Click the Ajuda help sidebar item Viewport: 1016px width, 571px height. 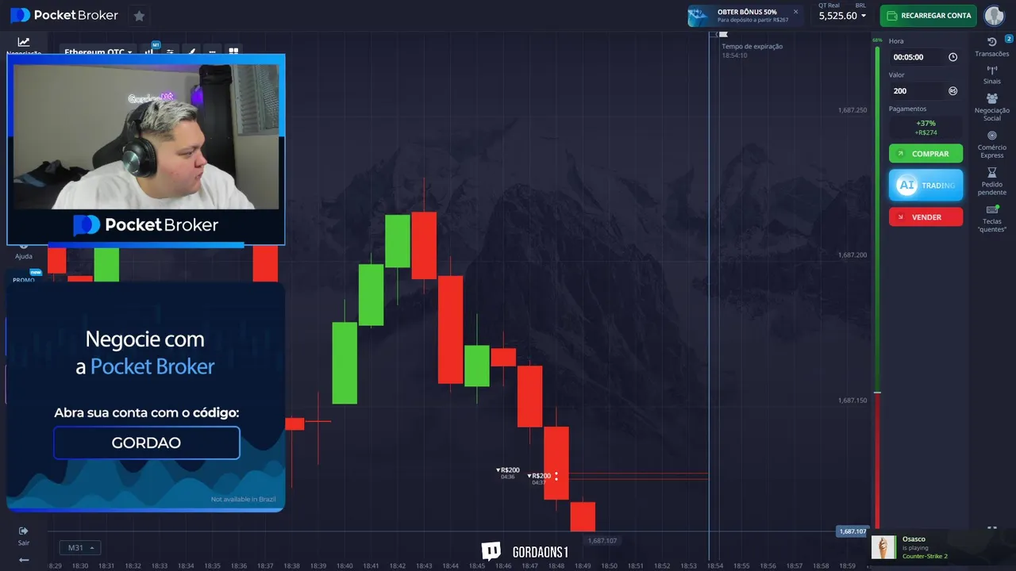coord(24,252)
